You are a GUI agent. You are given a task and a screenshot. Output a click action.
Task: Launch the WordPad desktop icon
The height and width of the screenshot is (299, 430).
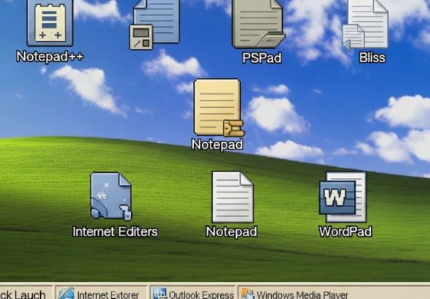(343, 197)
